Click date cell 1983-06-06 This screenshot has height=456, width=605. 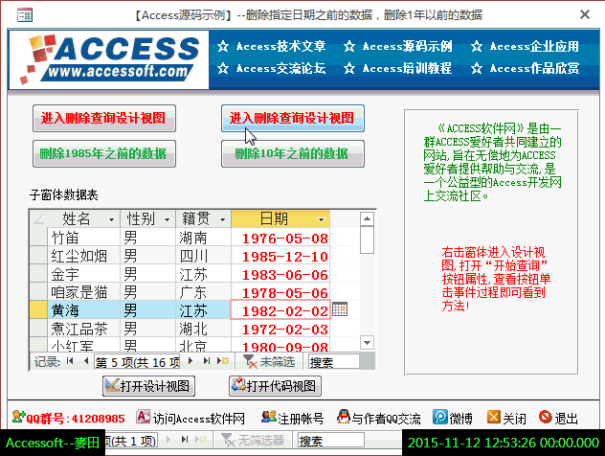pyautogui.click(x=280, y=274)
